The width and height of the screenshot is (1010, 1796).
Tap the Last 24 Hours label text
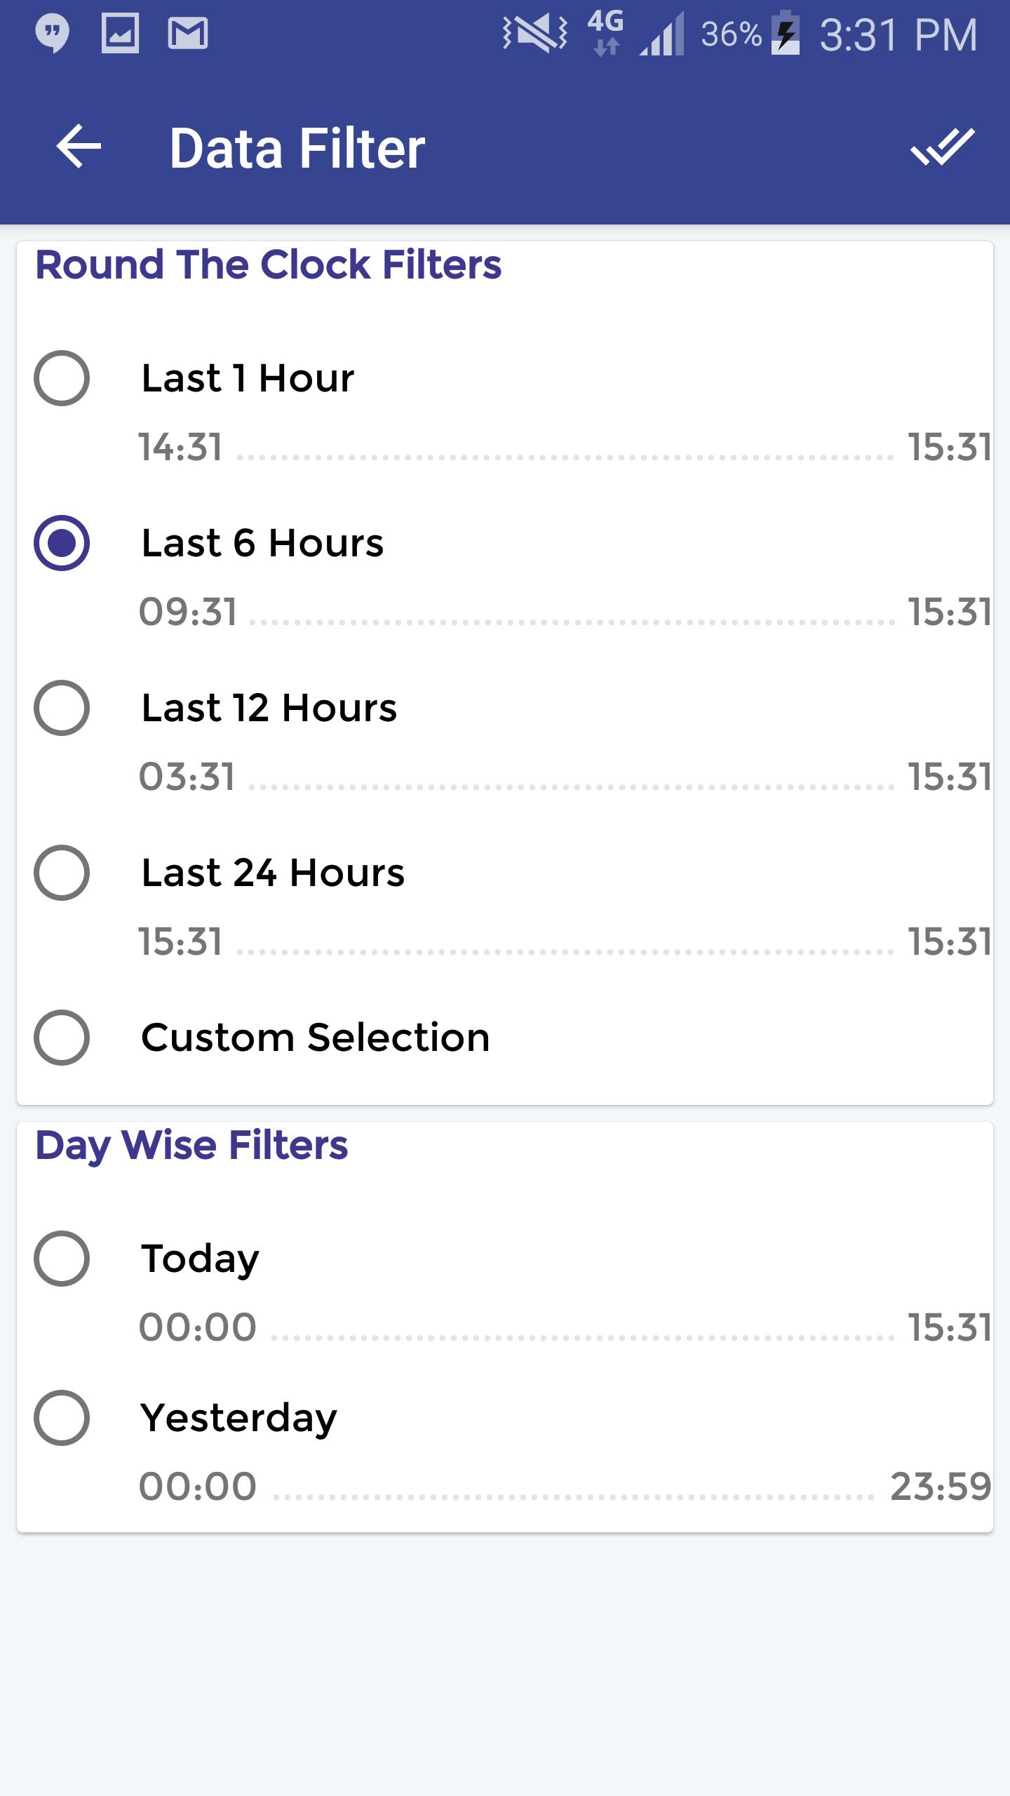tap(273, 873)
